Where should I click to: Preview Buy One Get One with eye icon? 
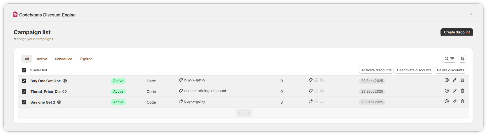coord(65,81)
